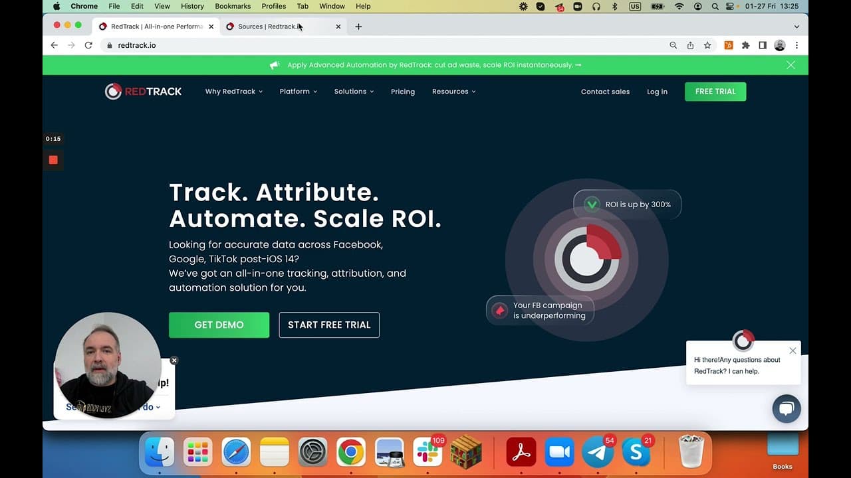The height and width of the screenshot is (478, 851).
Task: Click the Contact sales link
Action: (605, 92)
